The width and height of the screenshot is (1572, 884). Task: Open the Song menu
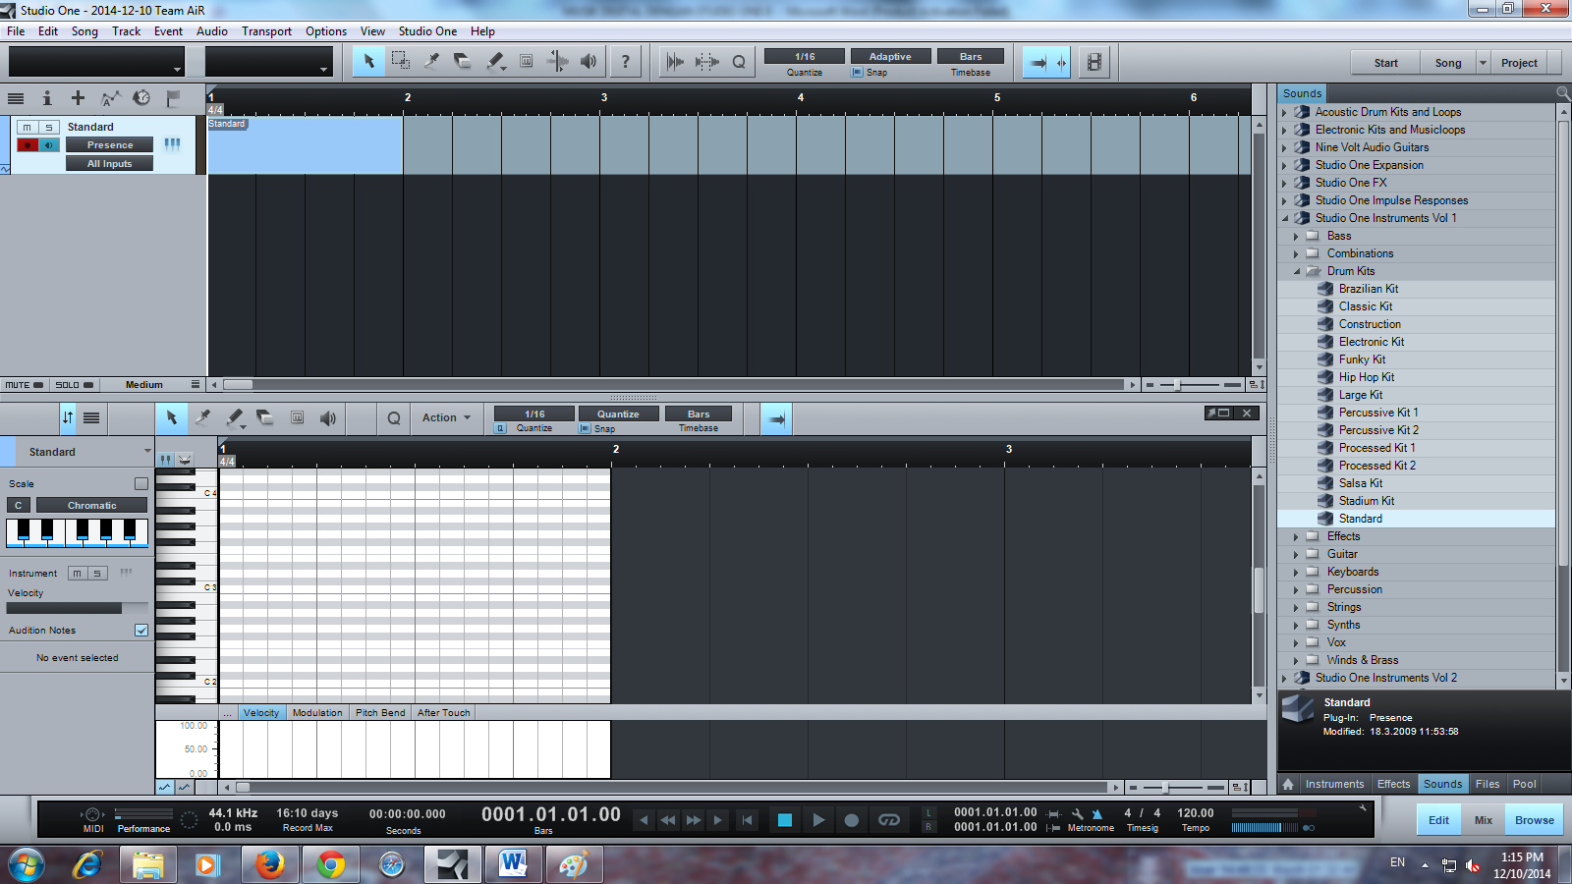(84, 30)
